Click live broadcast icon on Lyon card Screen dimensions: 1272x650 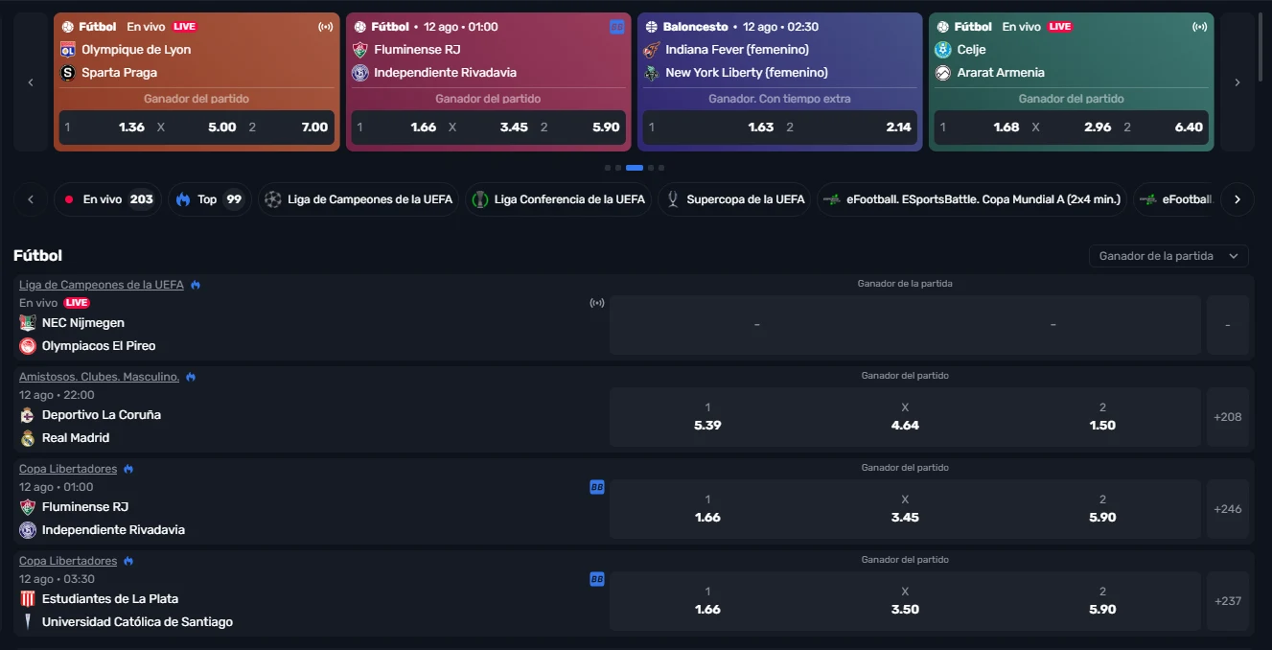click(x=325, y=27)
